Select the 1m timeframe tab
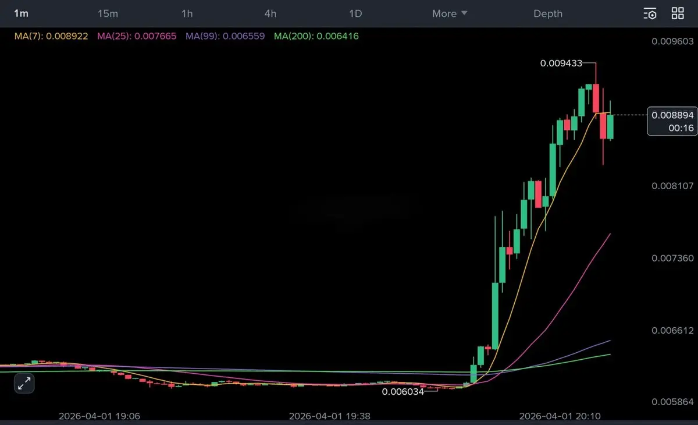This screenshot has height=425, width=698. 21,13
